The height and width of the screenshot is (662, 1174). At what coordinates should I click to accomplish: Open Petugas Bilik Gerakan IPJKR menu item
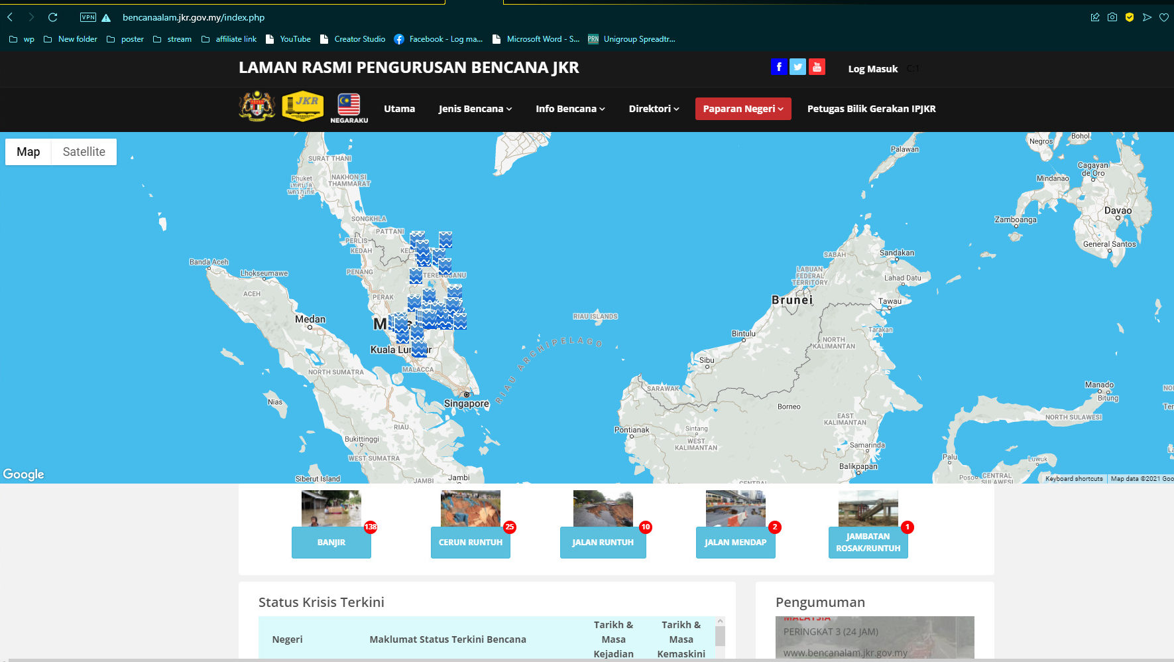click(x=871, y=109)
